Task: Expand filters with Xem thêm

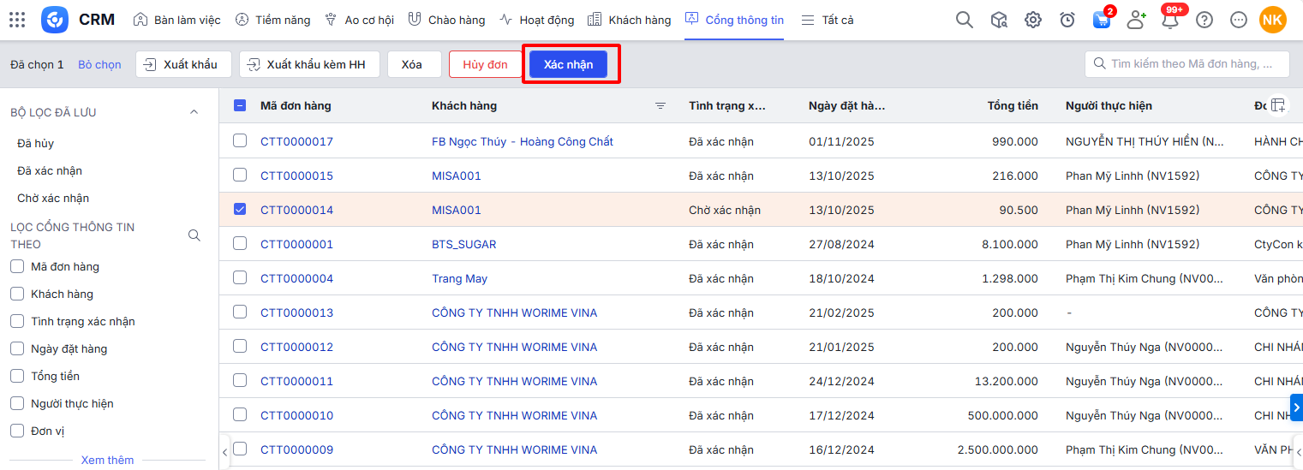Action: pyautogui.click(x=107, y=460)
